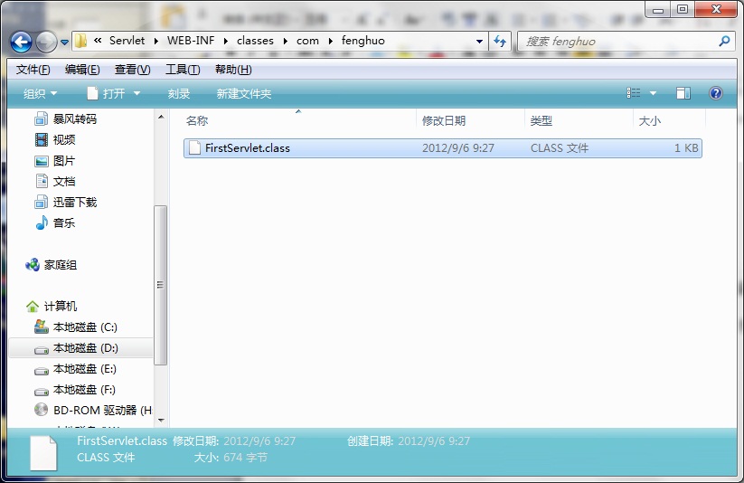
Task: Click 刻录 in the toolbar
Action: tap(178, 93)
